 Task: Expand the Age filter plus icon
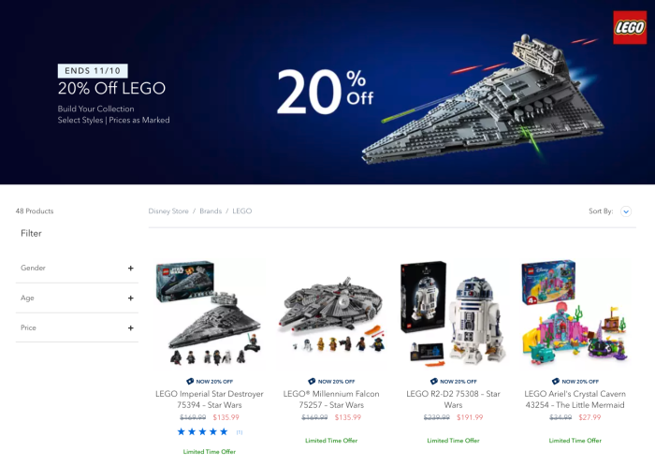[131, 298]
